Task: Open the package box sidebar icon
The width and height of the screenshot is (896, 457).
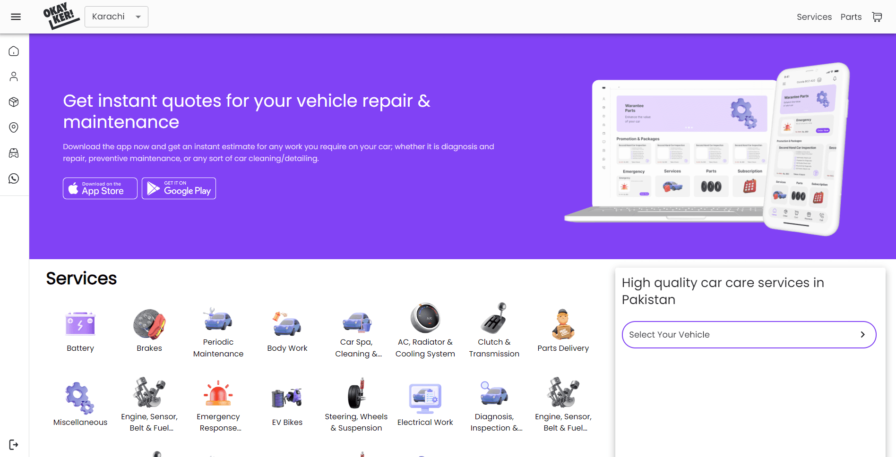Action: point(14,102)
